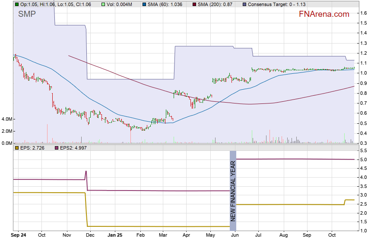Click the 4.0M volume axis label
The image size is (371, 244).
click(x=6, y=119)
